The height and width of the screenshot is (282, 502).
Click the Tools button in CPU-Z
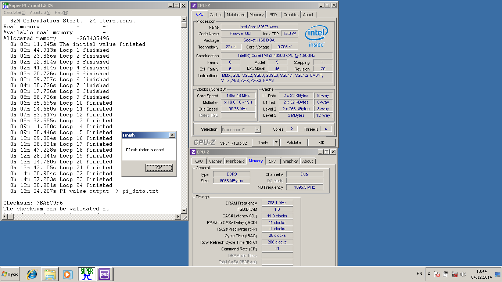click(x=263, y=142)
